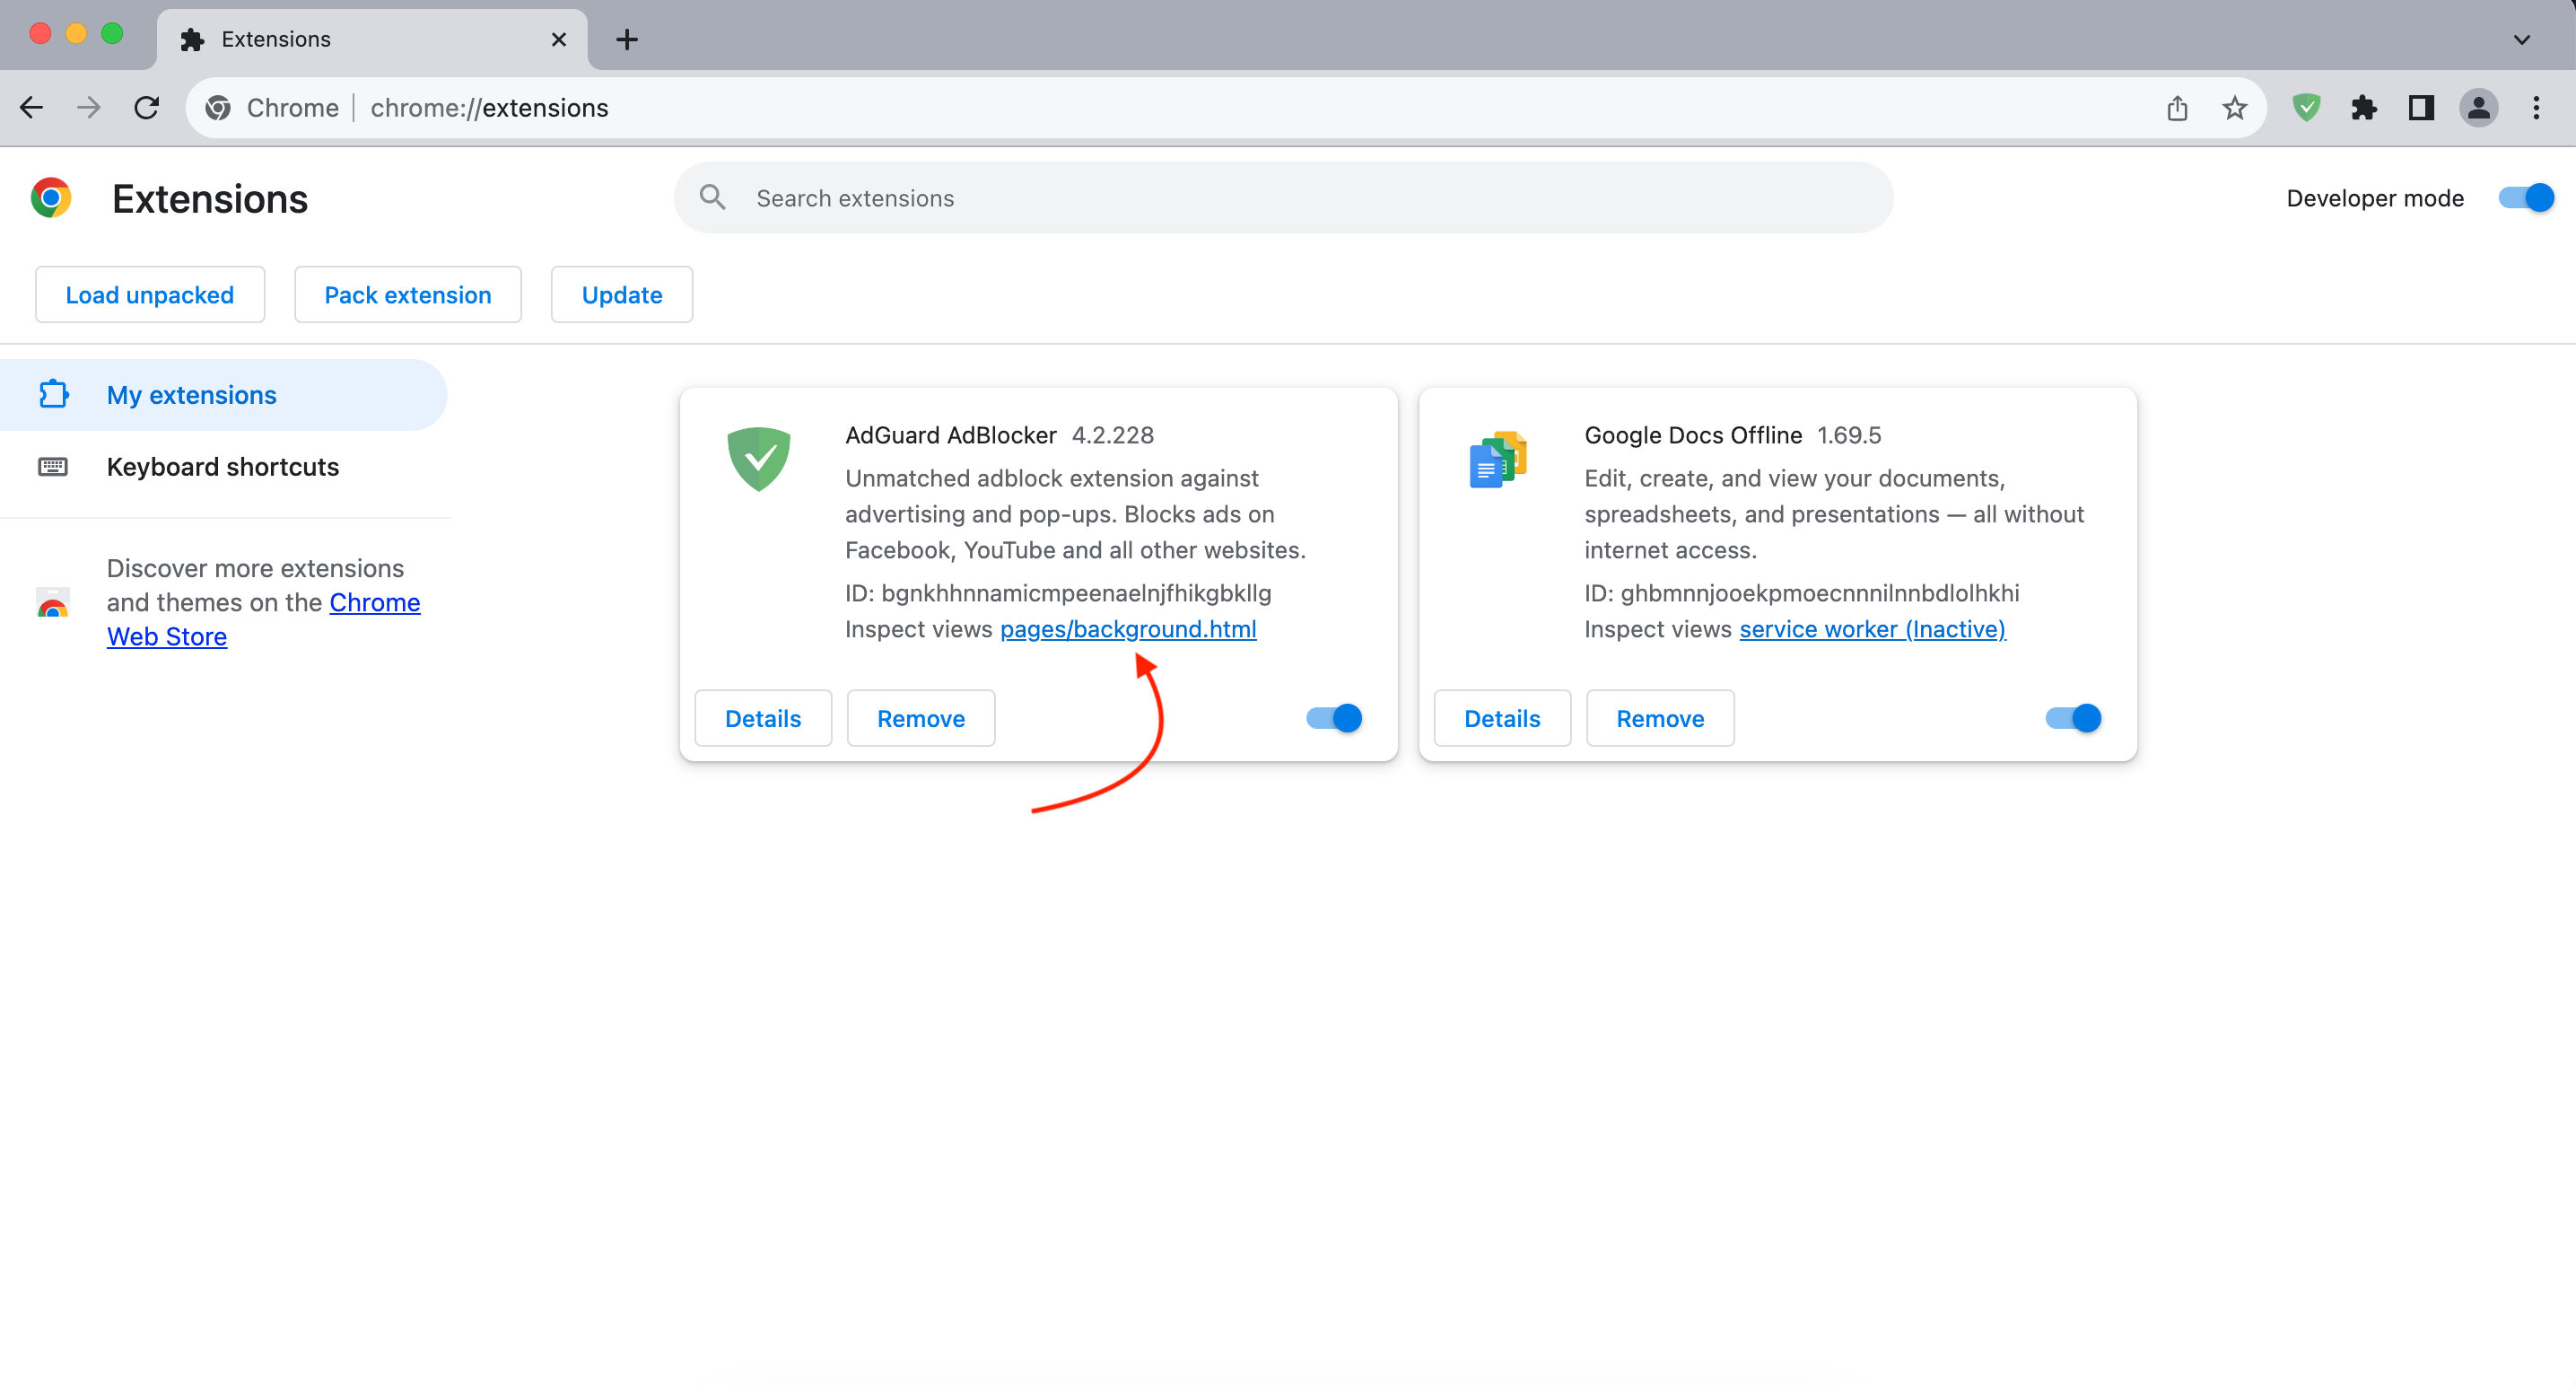Open pages/background.html inspect view link

click(1127, 629)
